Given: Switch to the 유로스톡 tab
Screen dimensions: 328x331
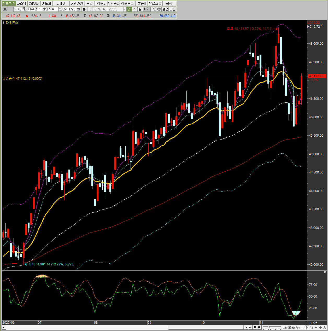Looking at the screenshot, I should 155,3.
